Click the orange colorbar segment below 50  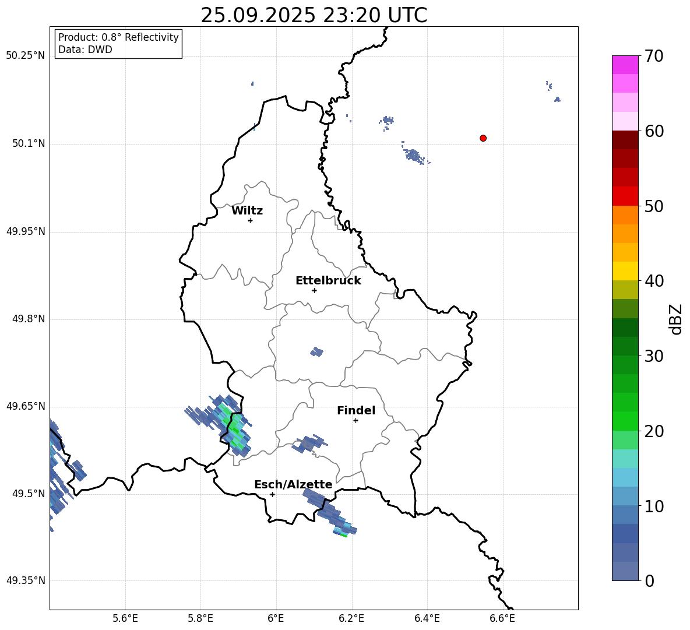point(625,214)
